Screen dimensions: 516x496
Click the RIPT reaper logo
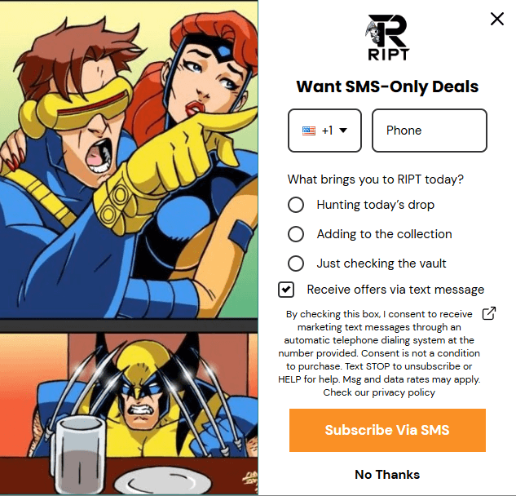tap(388, 38)
